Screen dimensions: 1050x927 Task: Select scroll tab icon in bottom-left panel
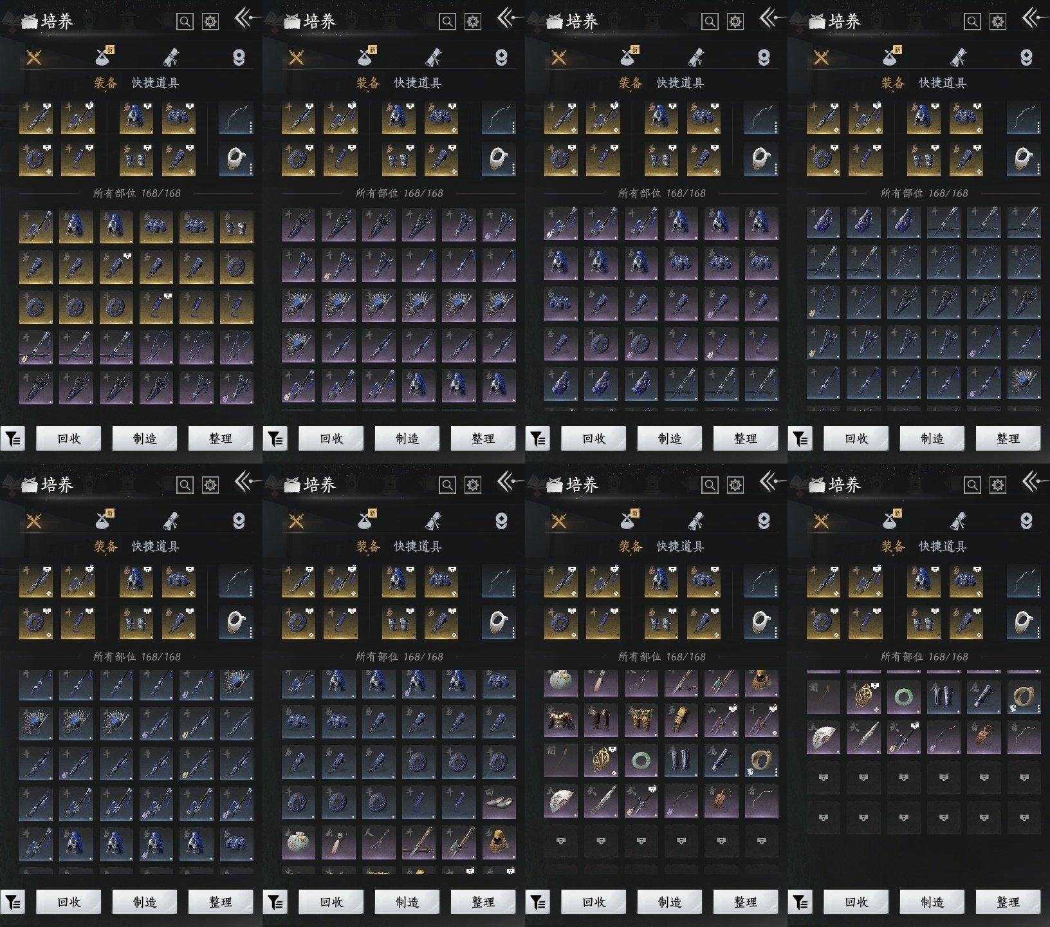pyautogui.click(x=170, y=521)
